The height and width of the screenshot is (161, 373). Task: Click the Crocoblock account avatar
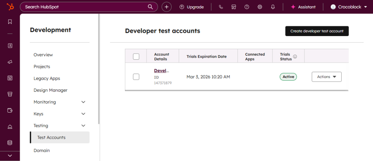pyautogui.click(x=333, y=7)
